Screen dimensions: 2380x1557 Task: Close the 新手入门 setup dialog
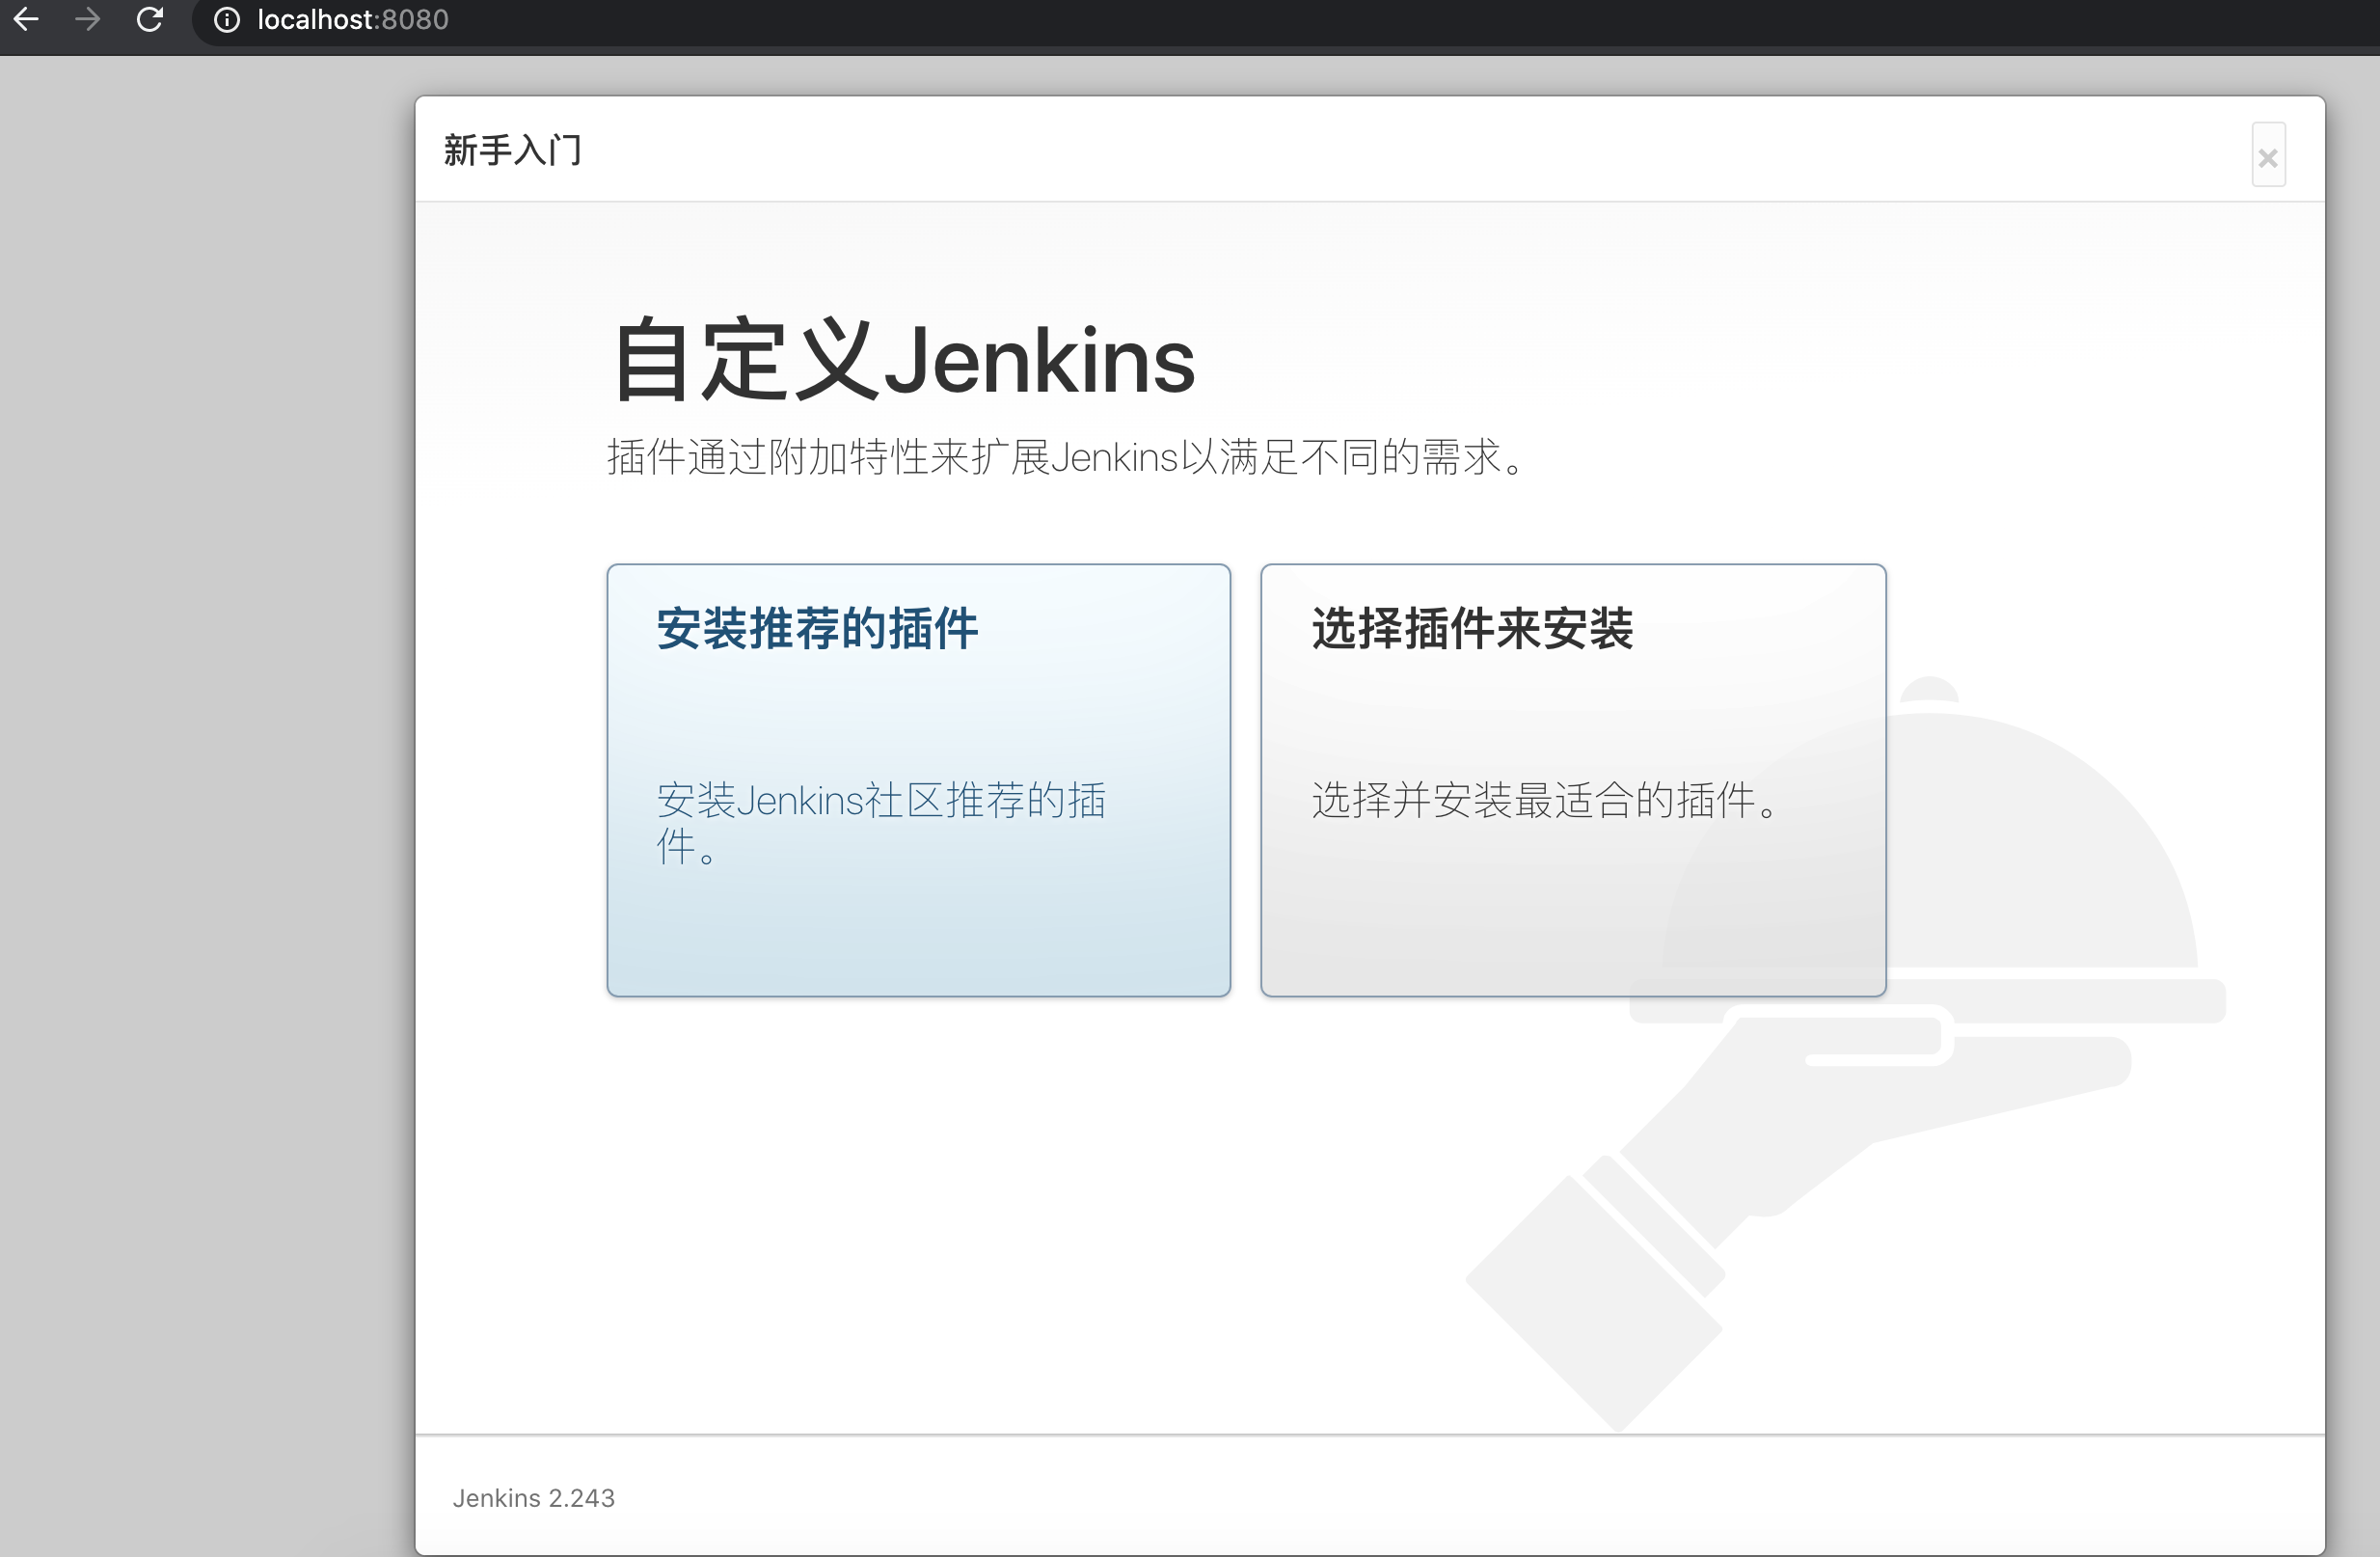pyautogui.click(x=2268, y=155)
